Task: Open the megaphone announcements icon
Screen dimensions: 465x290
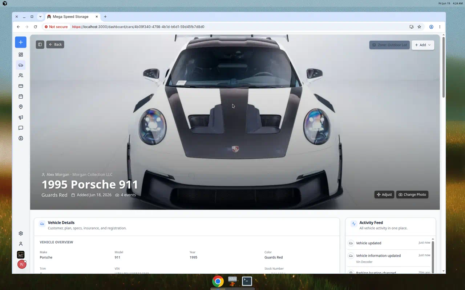Action: [21, 117]
